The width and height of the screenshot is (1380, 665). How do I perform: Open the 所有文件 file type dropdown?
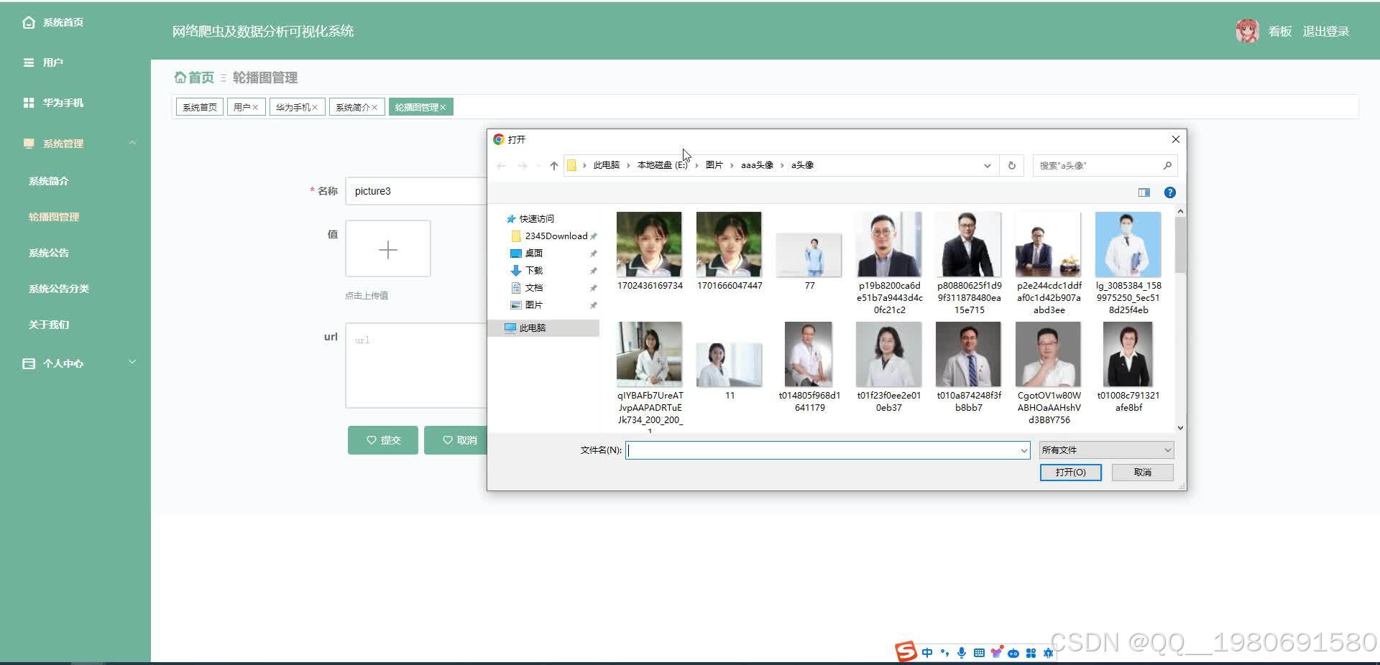1106,450
